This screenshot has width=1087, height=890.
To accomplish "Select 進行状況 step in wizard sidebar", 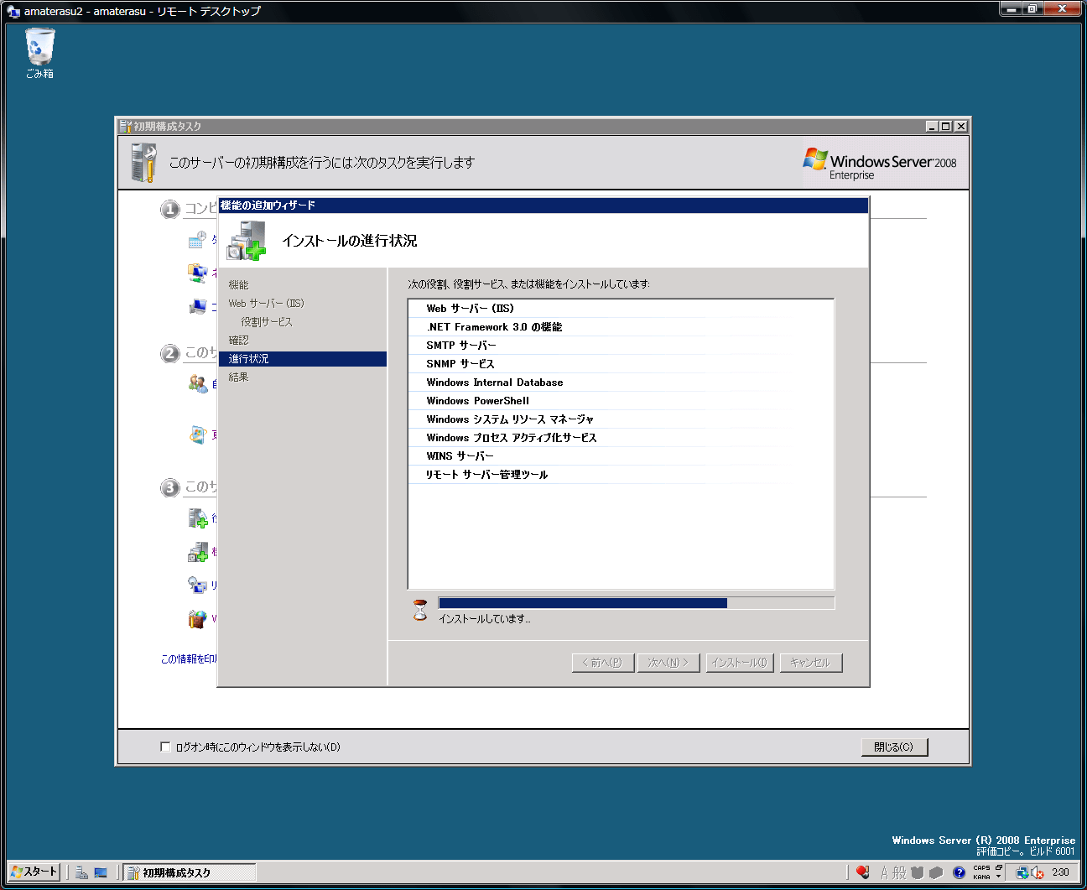I will coord(249,359).
